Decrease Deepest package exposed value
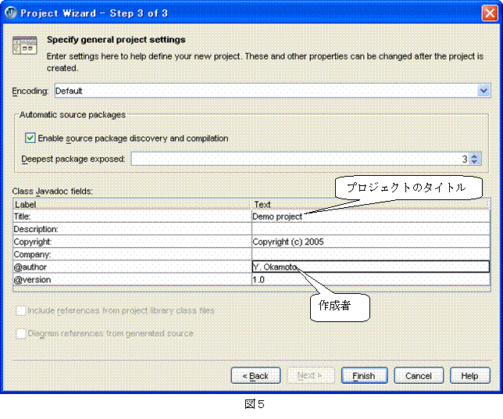 [x=475, y=163]
